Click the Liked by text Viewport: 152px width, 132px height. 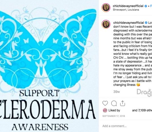pos(114,110)
